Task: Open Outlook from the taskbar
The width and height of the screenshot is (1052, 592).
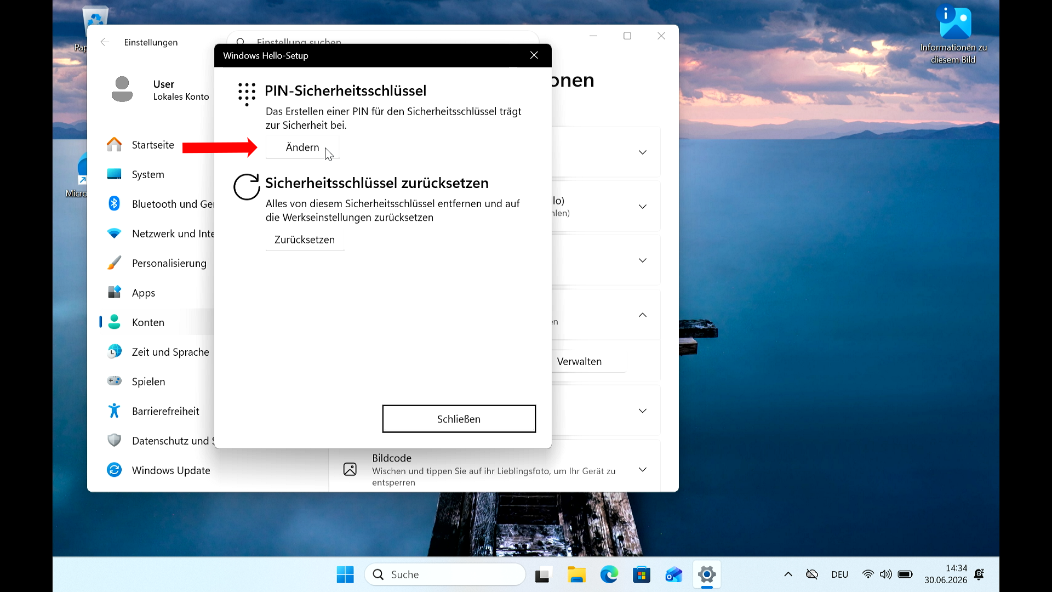Action: 674,574
